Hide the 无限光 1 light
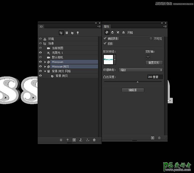The image size is (194, 173). (x=40, y=52)
